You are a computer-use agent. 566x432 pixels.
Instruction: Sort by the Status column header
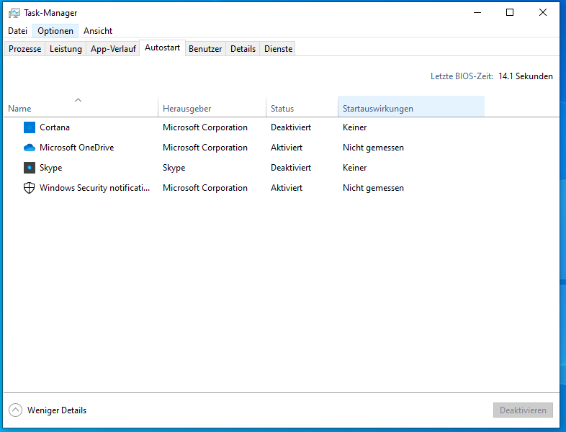302,107
